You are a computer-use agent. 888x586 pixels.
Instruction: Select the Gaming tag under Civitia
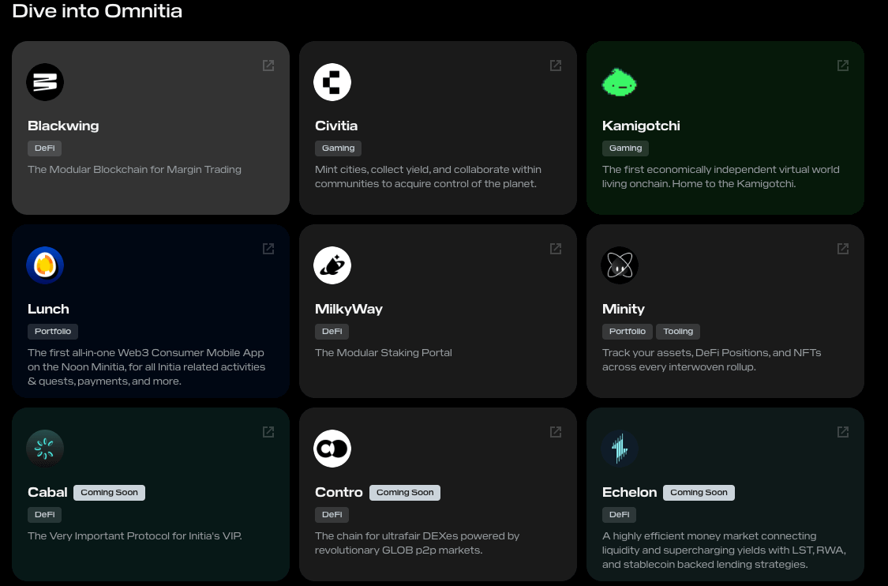point(338,148)
